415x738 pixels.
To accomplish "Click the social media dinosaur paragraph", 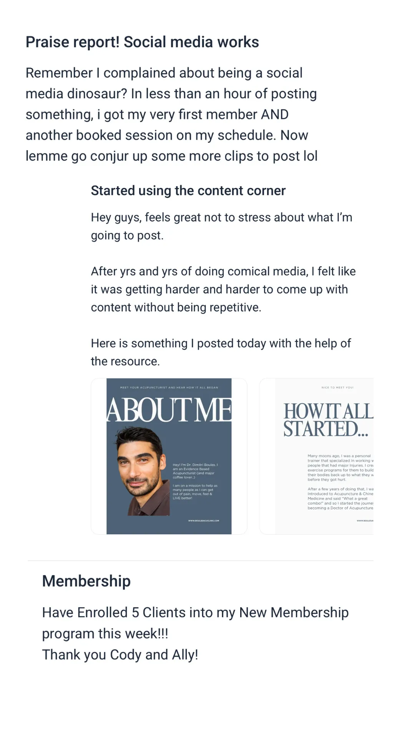I will pos(171,115).
